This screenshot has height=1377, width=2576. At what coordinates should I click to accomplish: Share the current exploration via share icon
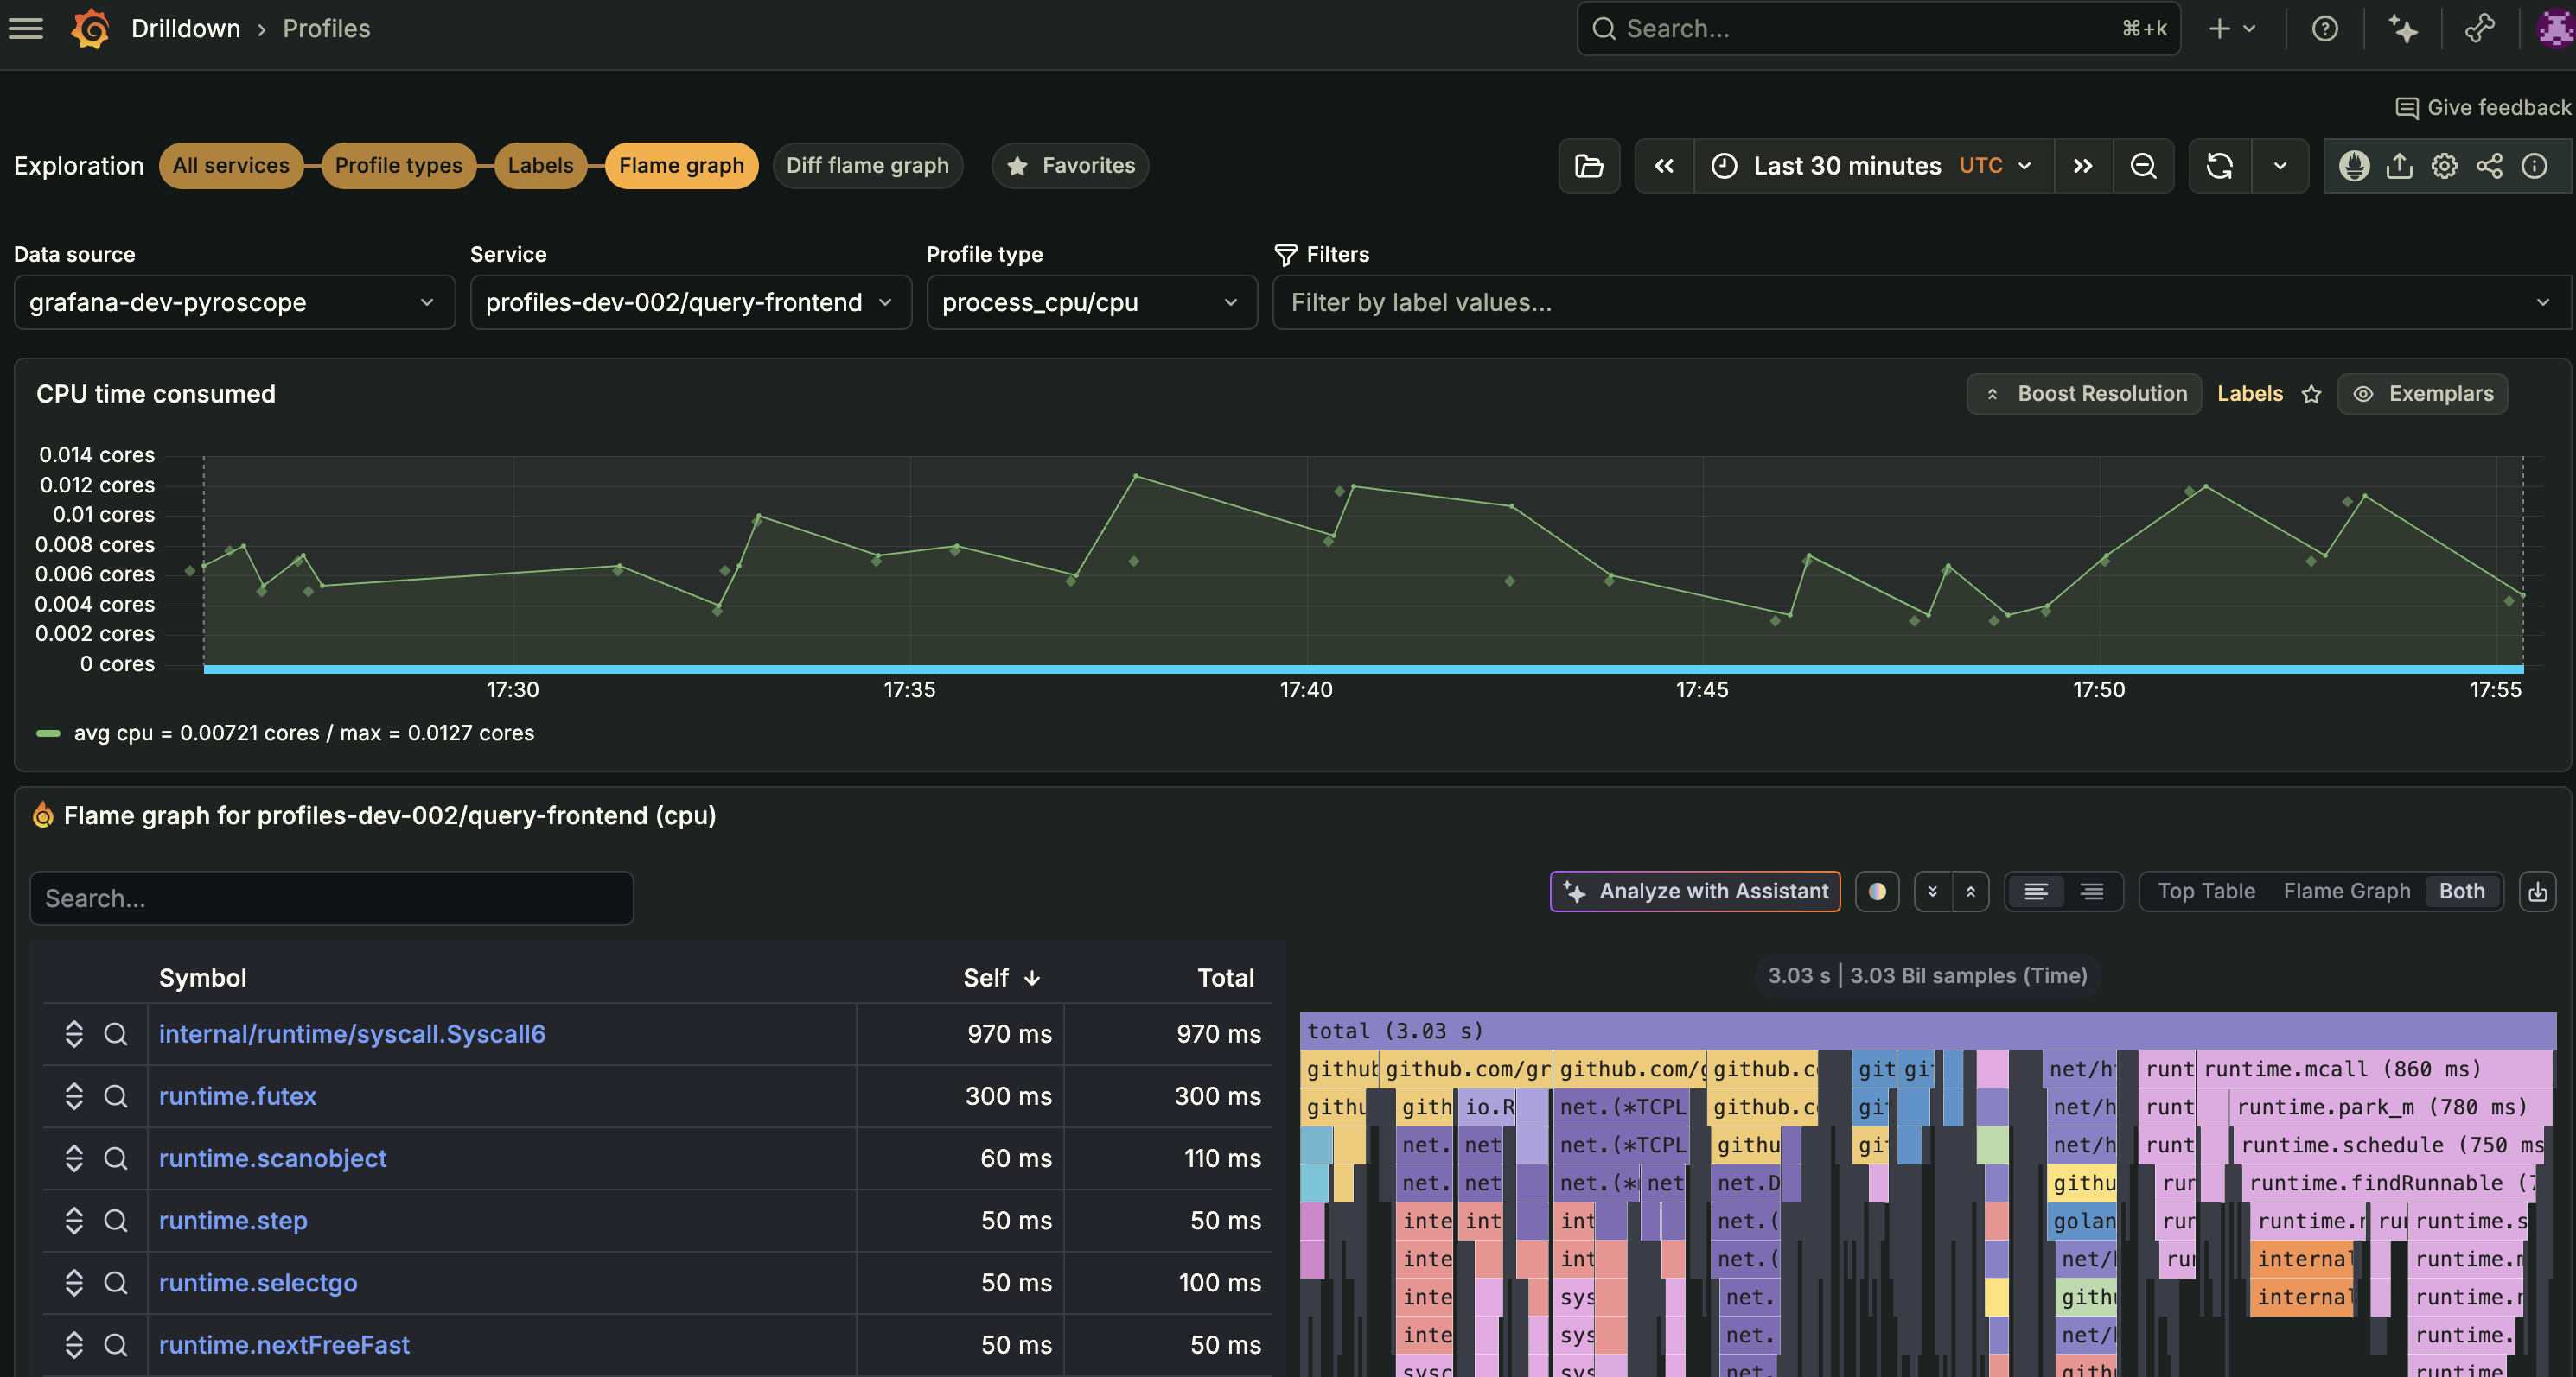coord(2489,166)
